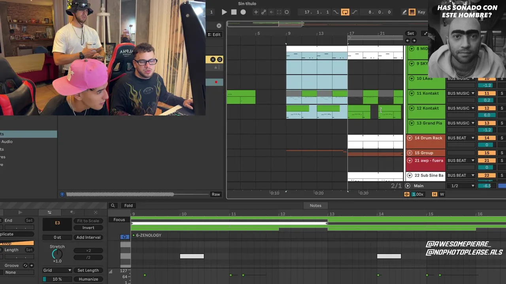Unfold the 12 Kontakt track

click(412, 108)
